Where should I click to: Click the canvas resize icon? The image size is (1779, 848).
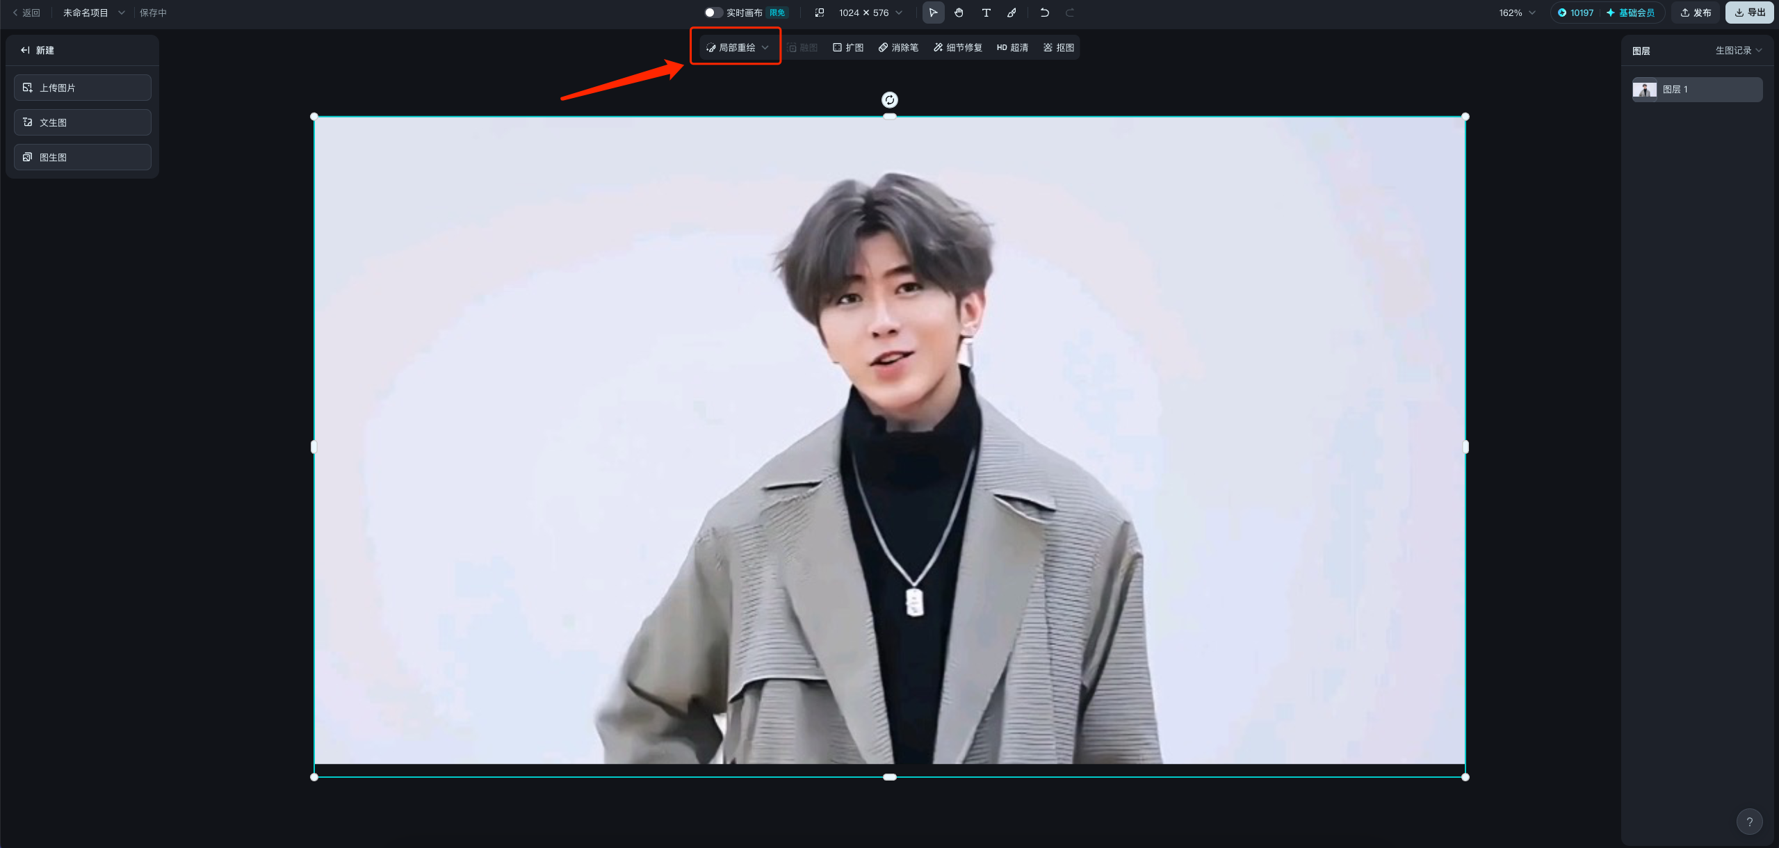[820, 13]
